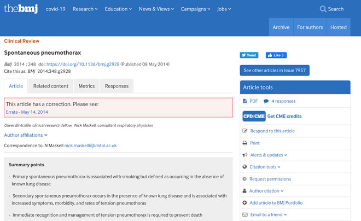Click the search magnifier icon
Screen dimensions: 361x221
(323, 9)
